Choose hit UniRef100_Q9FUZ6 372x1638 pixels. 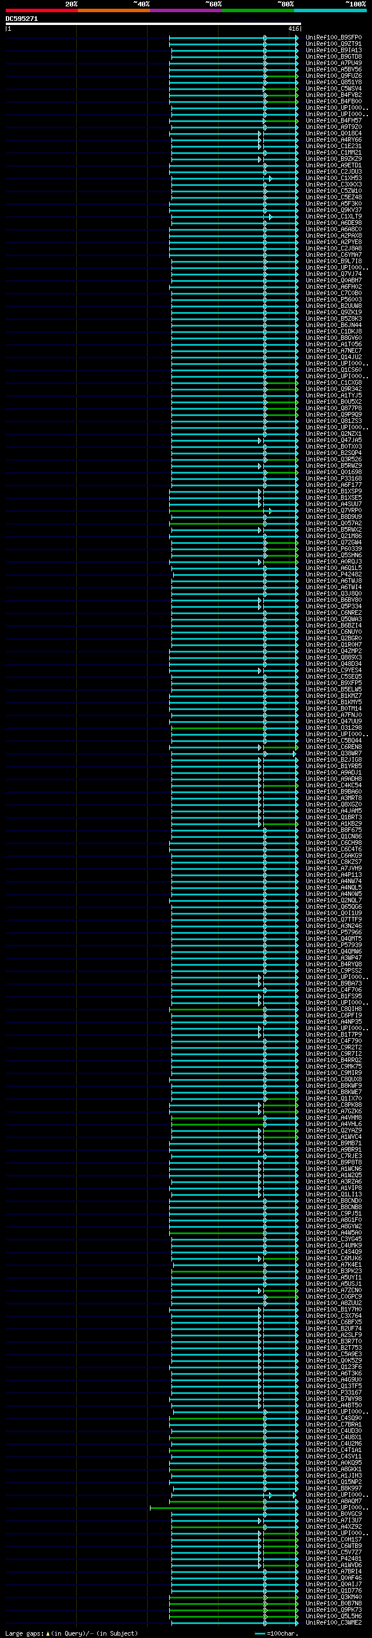click(x=333, y=76)
